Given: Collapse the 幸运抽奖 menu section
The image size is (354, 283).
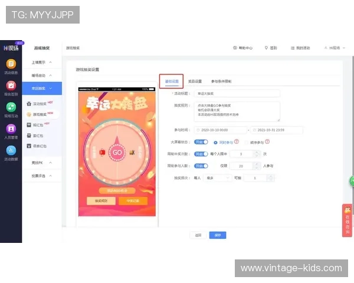Looking at the screenshot, I should coord(42,88).
